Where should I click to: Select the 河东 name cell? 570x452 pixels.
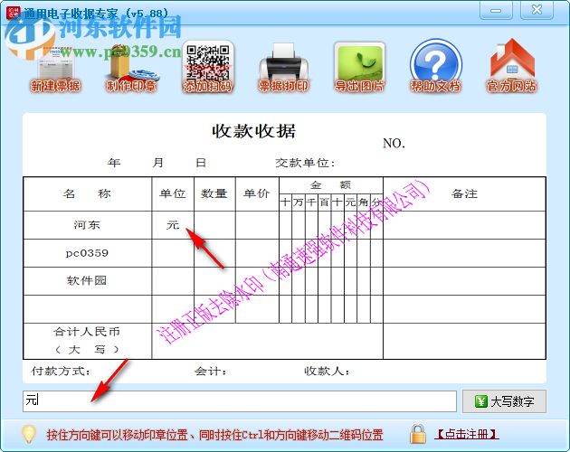tap(87, 225)
